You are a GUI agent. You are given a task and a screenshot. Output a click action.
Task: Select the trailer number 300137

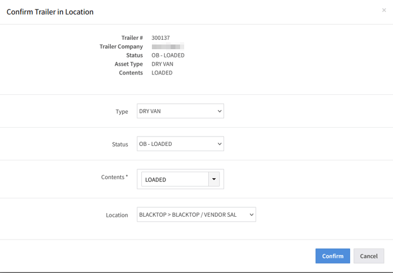160,38
